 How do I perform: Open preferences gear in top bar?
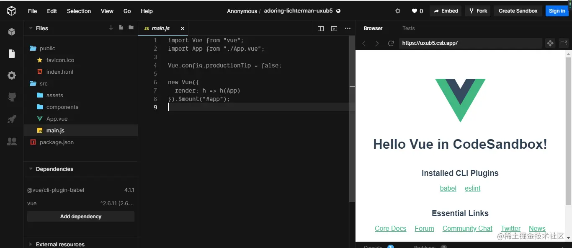[x=398, y=11]
